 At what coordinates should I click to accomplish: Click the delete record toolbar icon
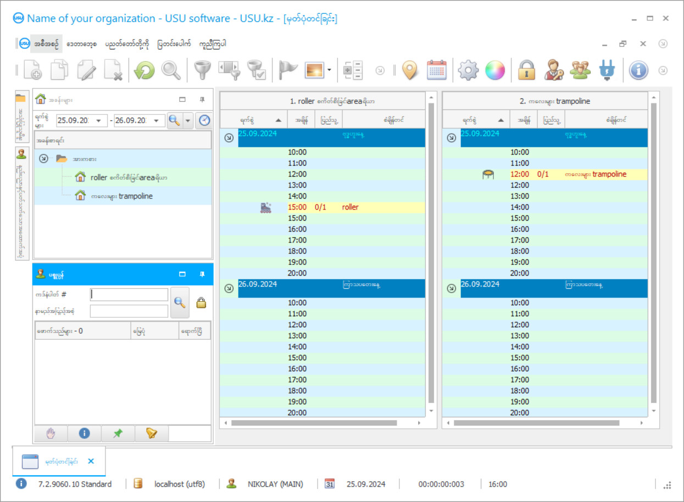[113, 70]
